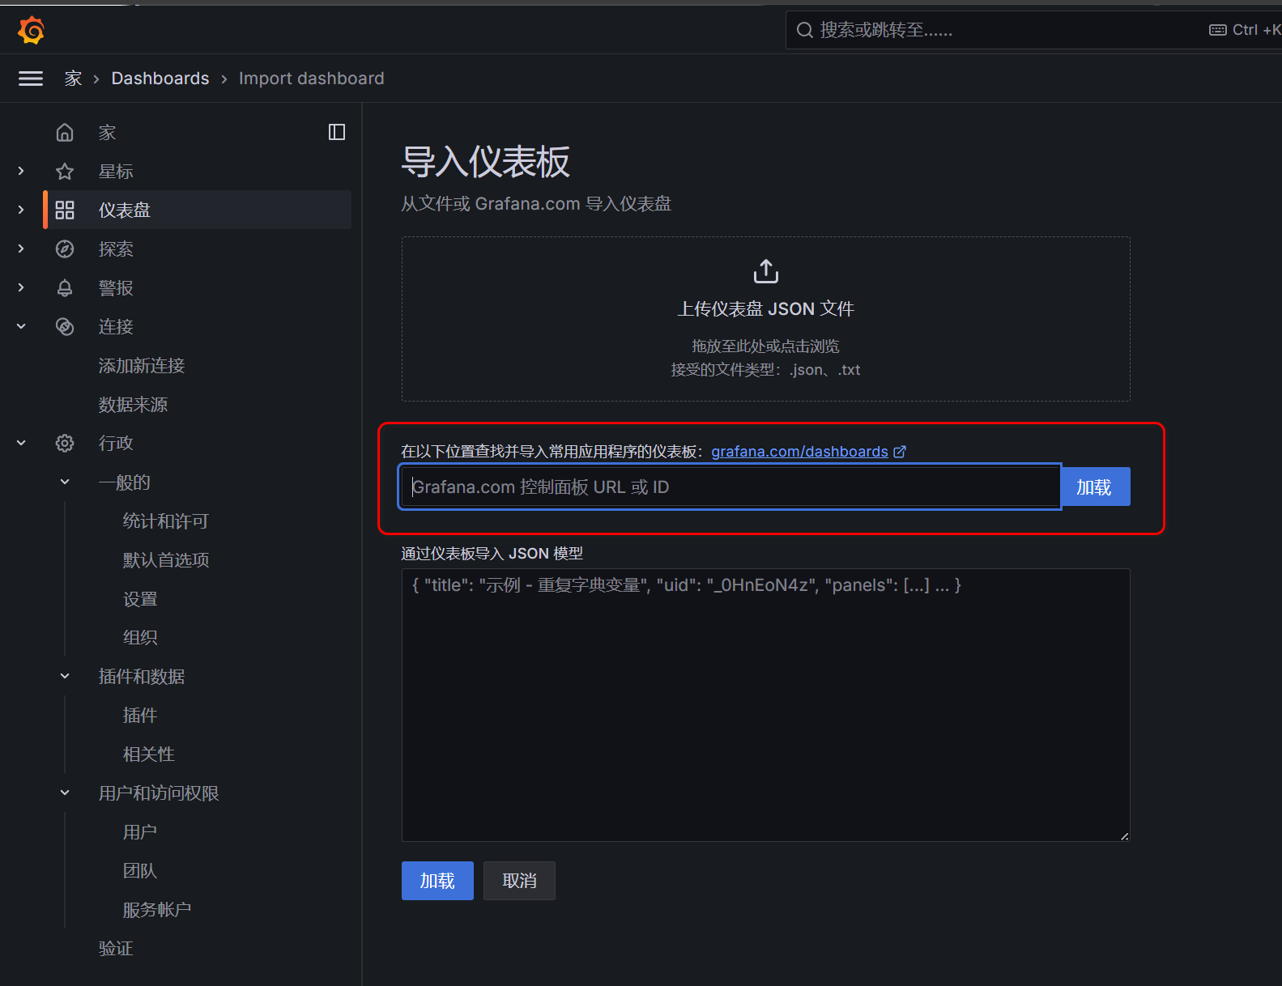Click the upload JSON file drop zone
1282x986 pixels.
tap(765, 319)
